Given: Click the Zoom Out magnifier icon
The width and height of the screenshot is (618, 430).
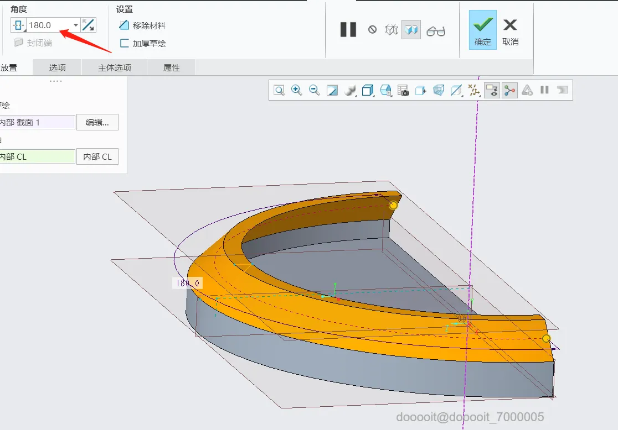Looking at the screenshot, I should coord(315,90).
